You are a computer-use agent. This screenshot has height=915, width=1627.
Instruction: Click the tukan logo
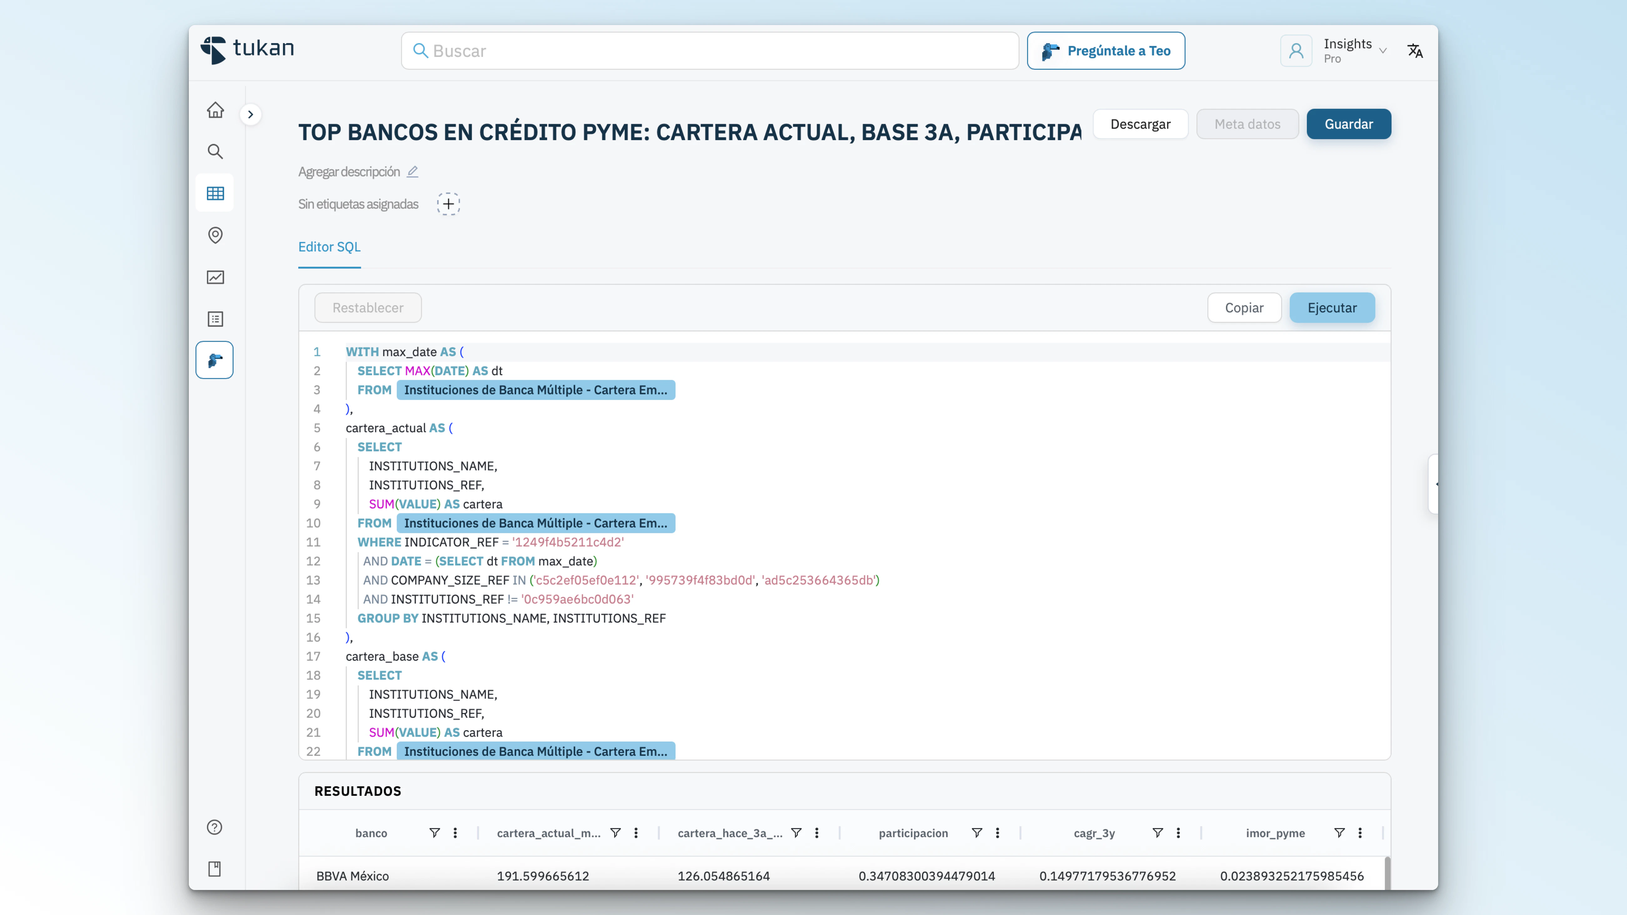pos(248,49)
